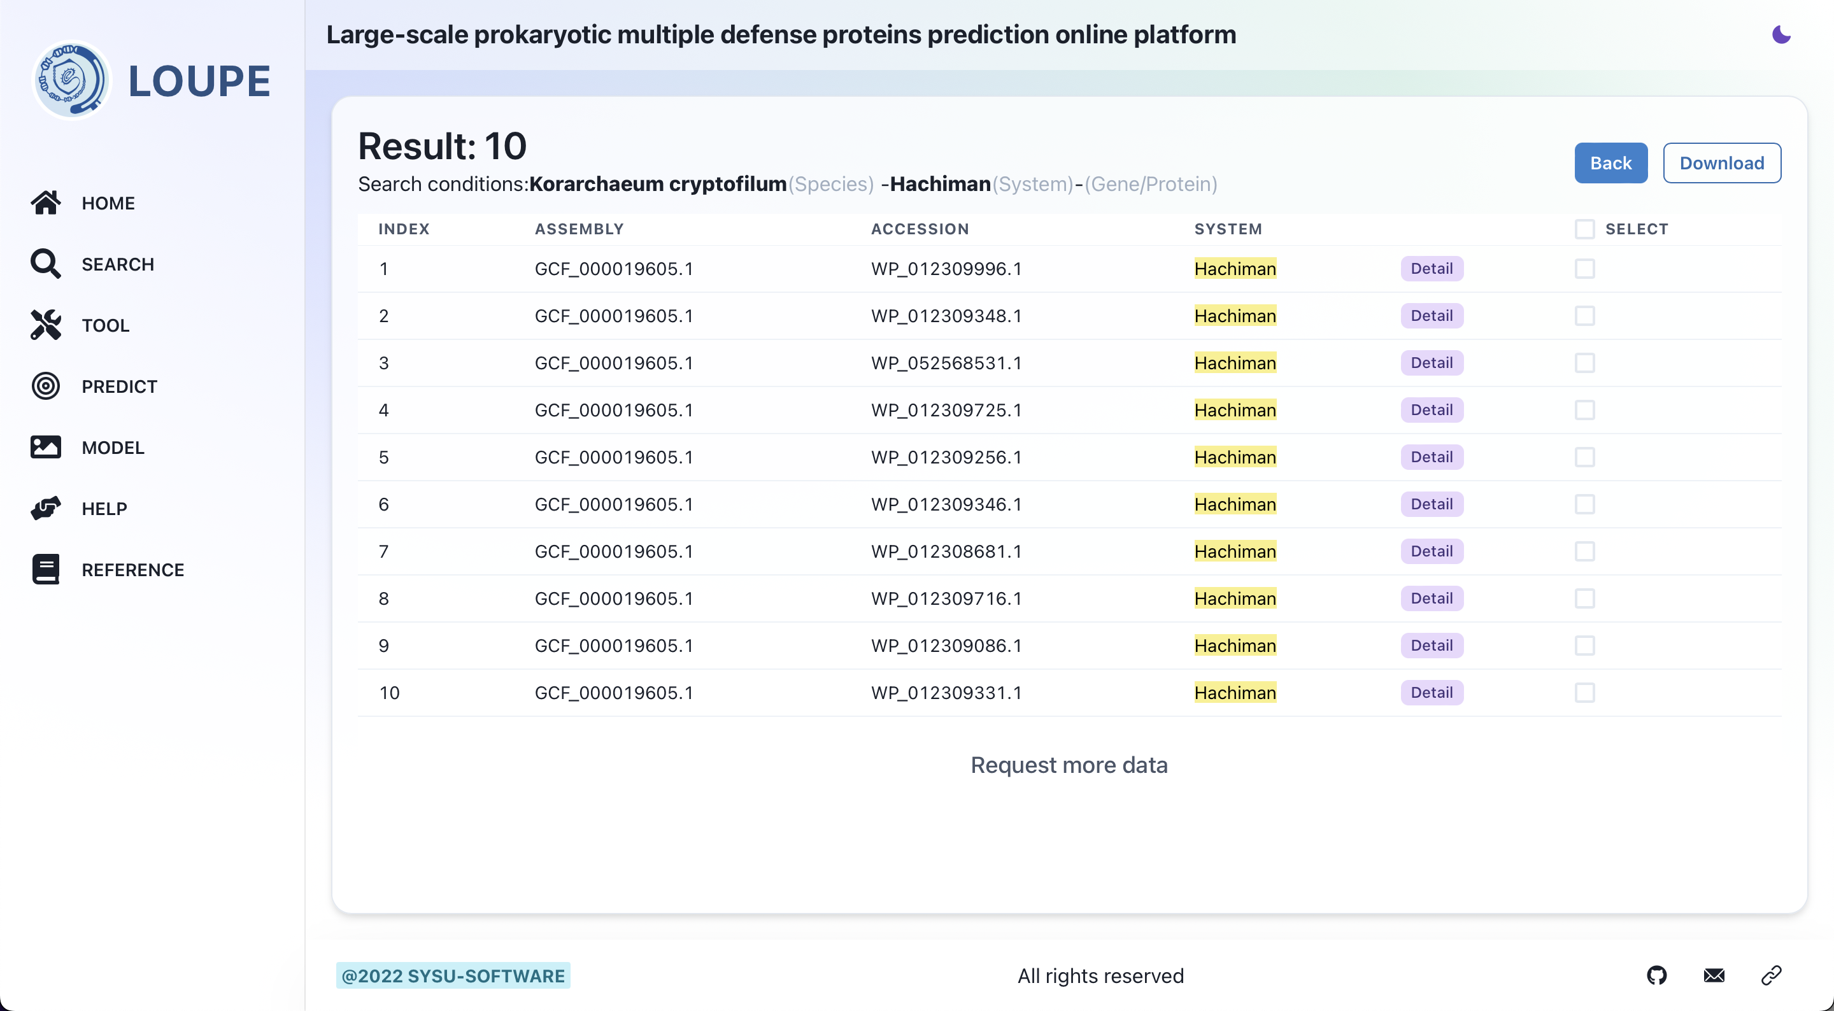Click Korarchaeum cryptofilum search condition
This screenshot has width=1834, height=1011.
658,185
